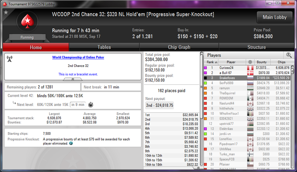The image size is (297, 172).
Task: Open World Championship of Online Poker link
Action: point(78,57)
